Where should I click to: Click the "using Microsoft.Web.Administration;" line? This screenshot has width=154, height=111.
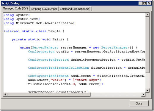click(39, 23)
